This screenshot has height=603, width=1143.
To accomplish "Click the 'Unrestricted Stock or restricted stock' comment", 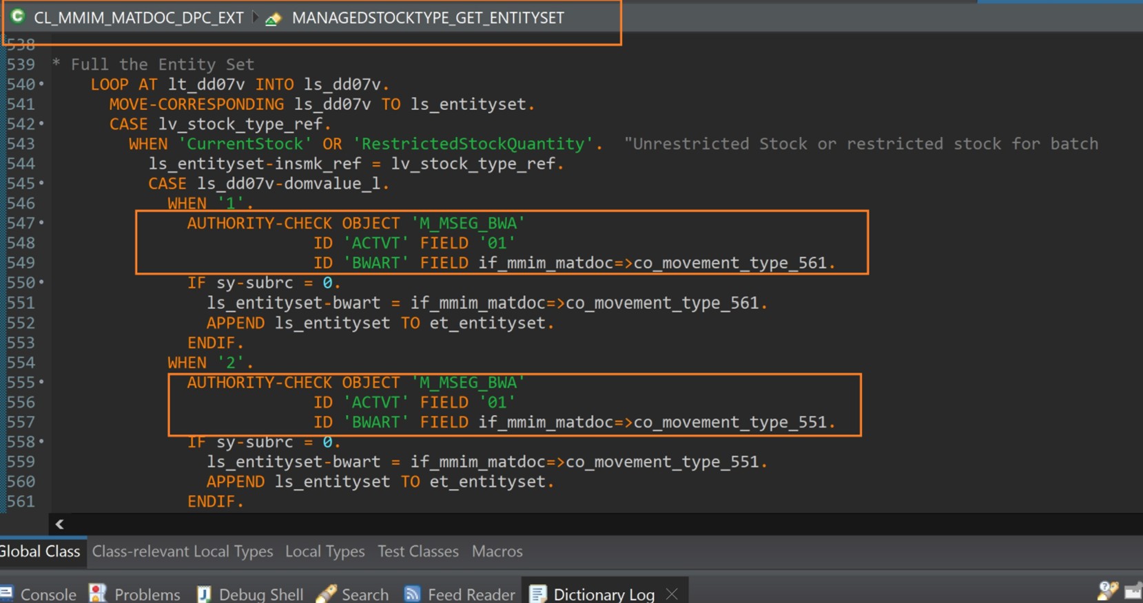I will 861,144.
